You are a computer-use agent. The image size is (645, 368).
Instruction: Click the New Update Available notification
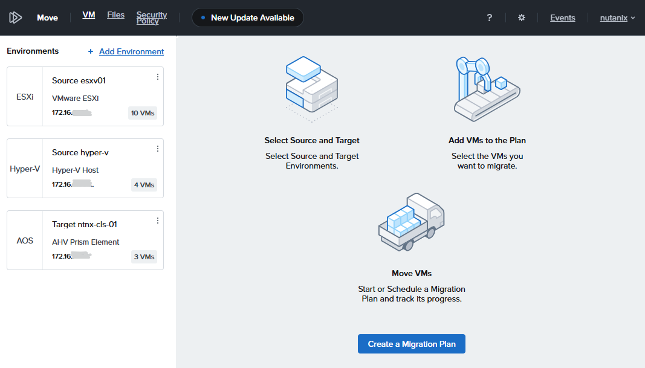point(248,18)
